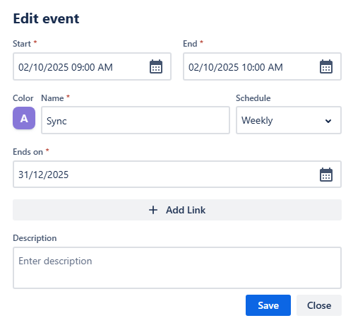
Task: Focus the Ends on date field
Action: pyautogui.click(x=177, y=175)
